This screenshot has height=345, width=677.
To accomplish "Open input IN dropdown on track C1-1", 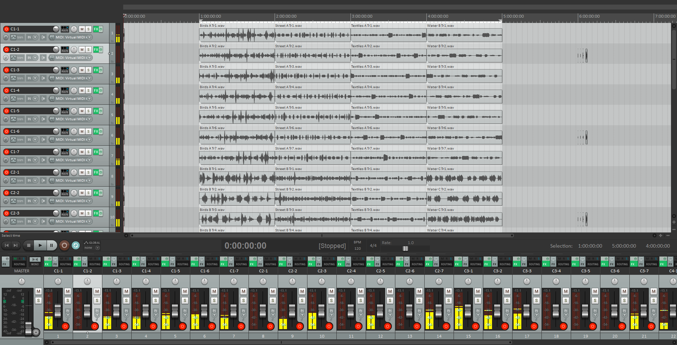I will (32, 37).
